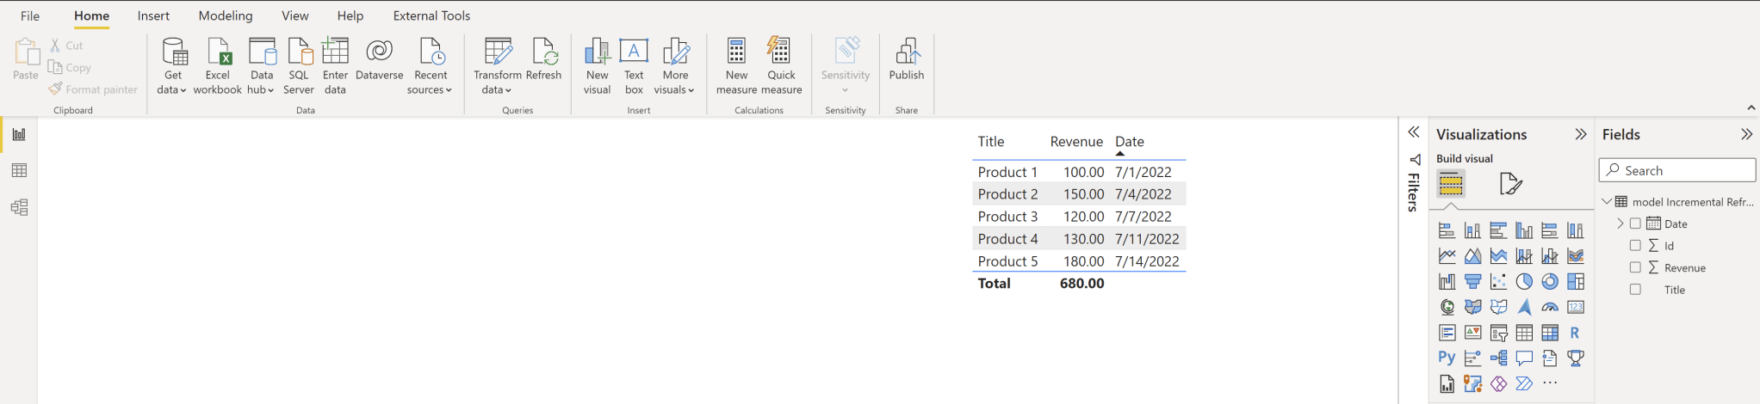Select the Clustered bar chart visual

[1498, 230]
